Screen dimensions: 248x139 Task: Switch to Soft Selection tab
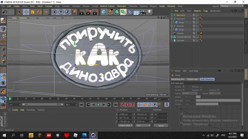(x=207, y=79)
